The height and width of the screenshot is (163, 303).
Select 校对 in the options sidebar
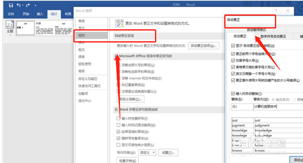[91, 35]
